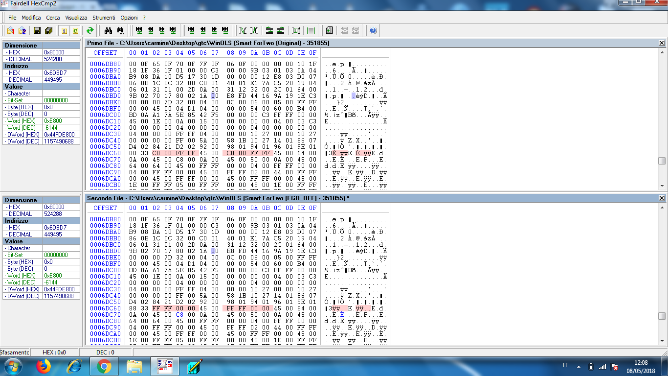Image resolution: width=668 pixels, height=376 pixels.
Task: Click the help question mark icon
Action: (374, 31)
